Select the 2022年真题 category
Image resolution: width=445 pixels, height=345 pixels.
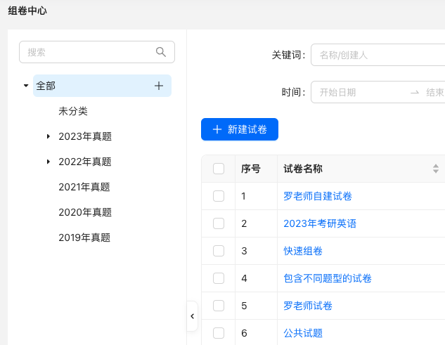(x=85, y=162)
